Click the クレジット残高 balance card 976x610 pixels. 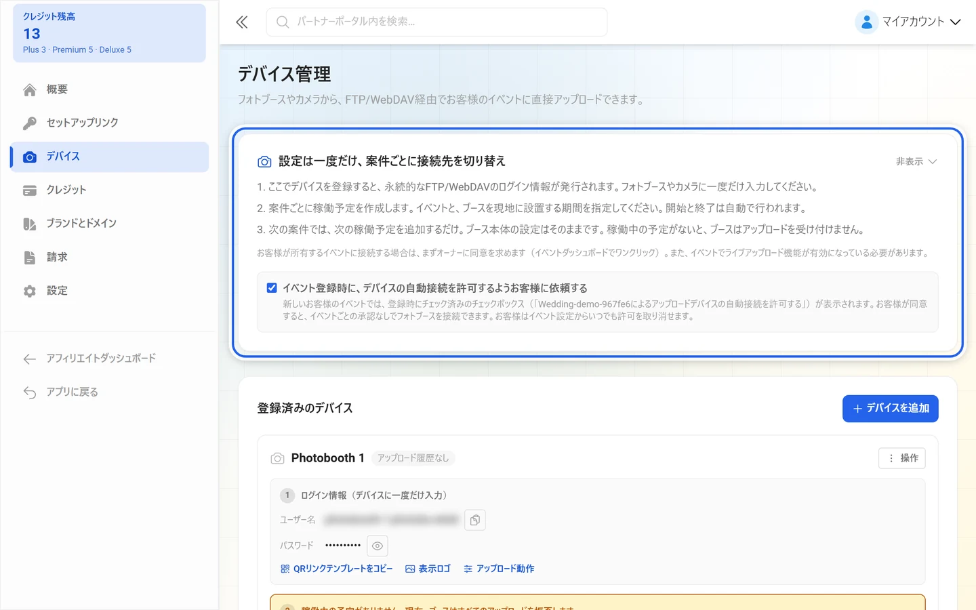[x=109, y=33]
